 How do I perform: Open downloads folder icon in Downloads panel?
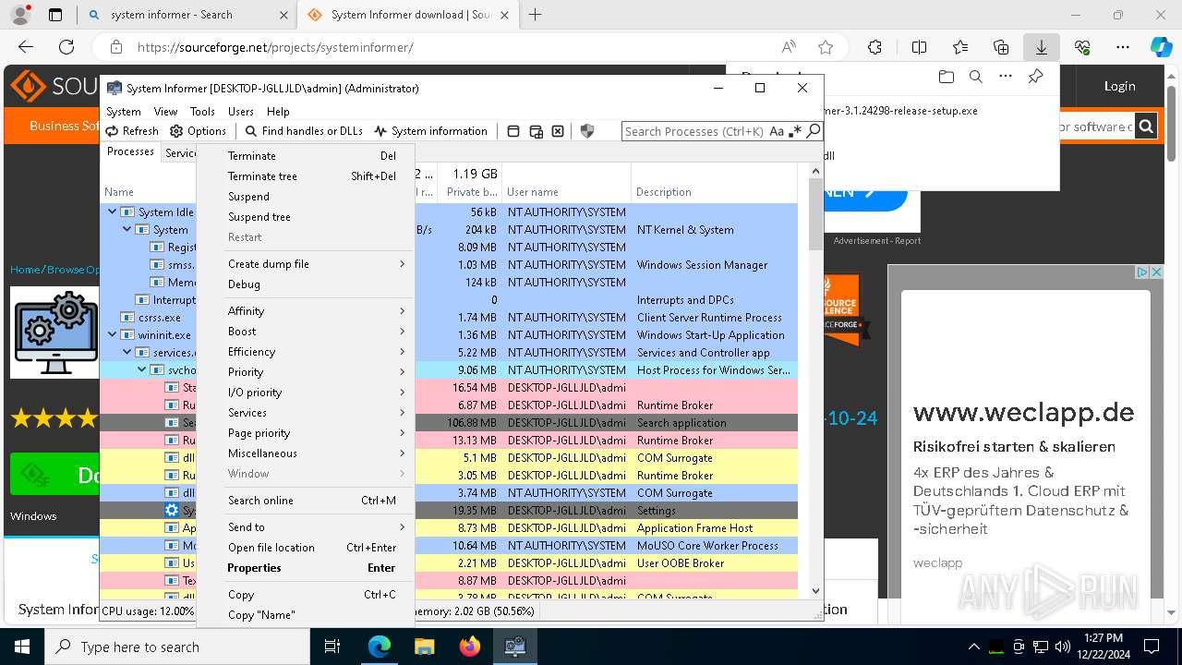pyautogui.click(x=946, y=77)
